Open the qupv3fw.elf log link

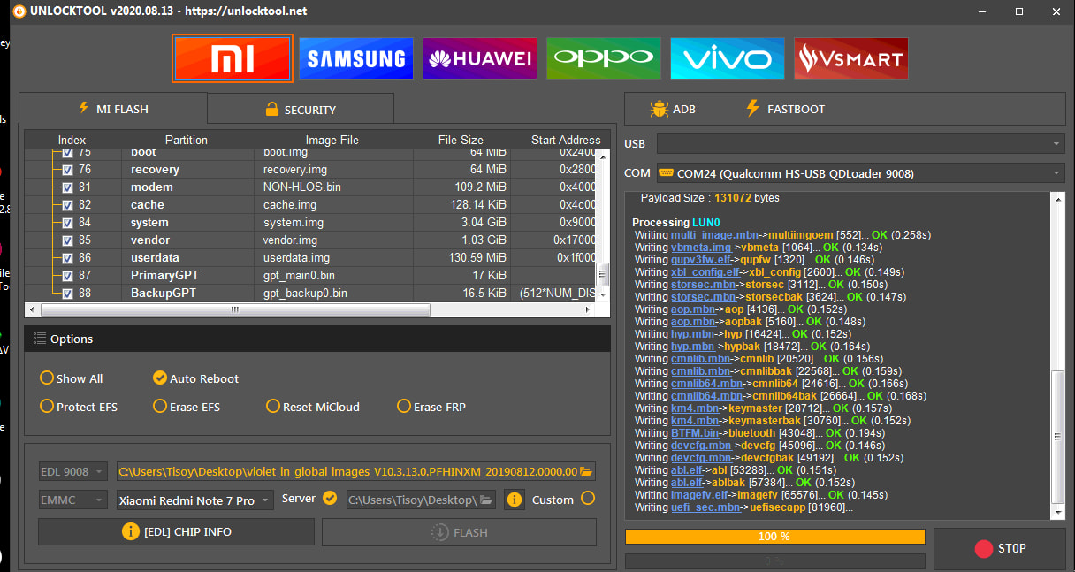(702, 260)
